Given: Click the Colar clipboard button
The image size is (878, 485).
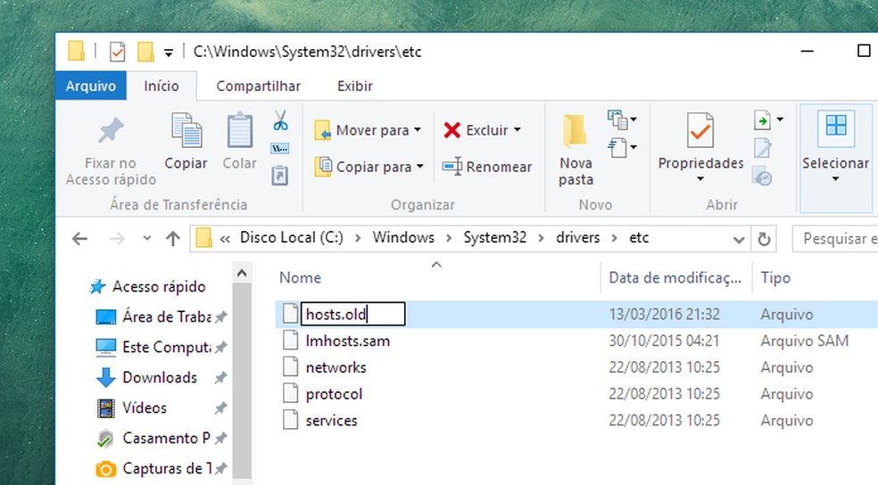Looking at the screenshot, I should (x=240, y=142).
